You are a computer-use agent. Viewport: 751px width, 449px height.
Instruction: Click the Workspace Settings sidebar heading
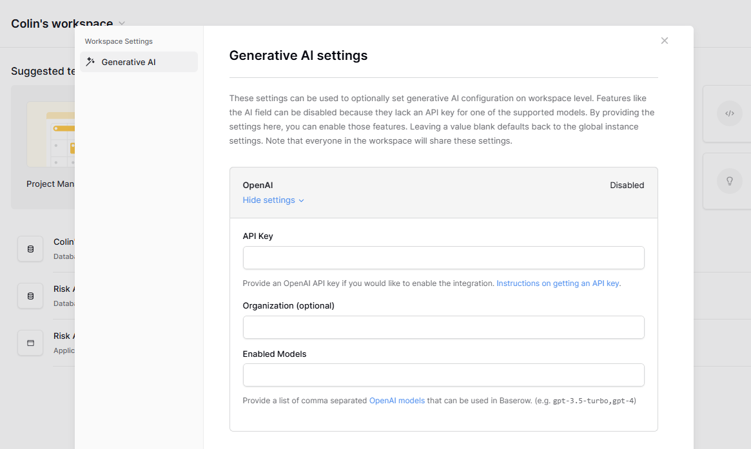[119, 41]
